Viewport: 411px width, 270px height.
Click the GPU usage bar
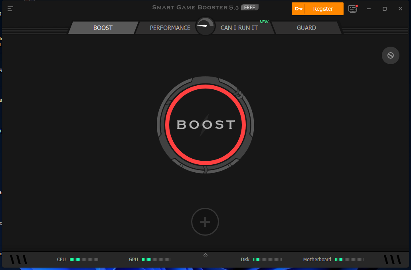156,260
